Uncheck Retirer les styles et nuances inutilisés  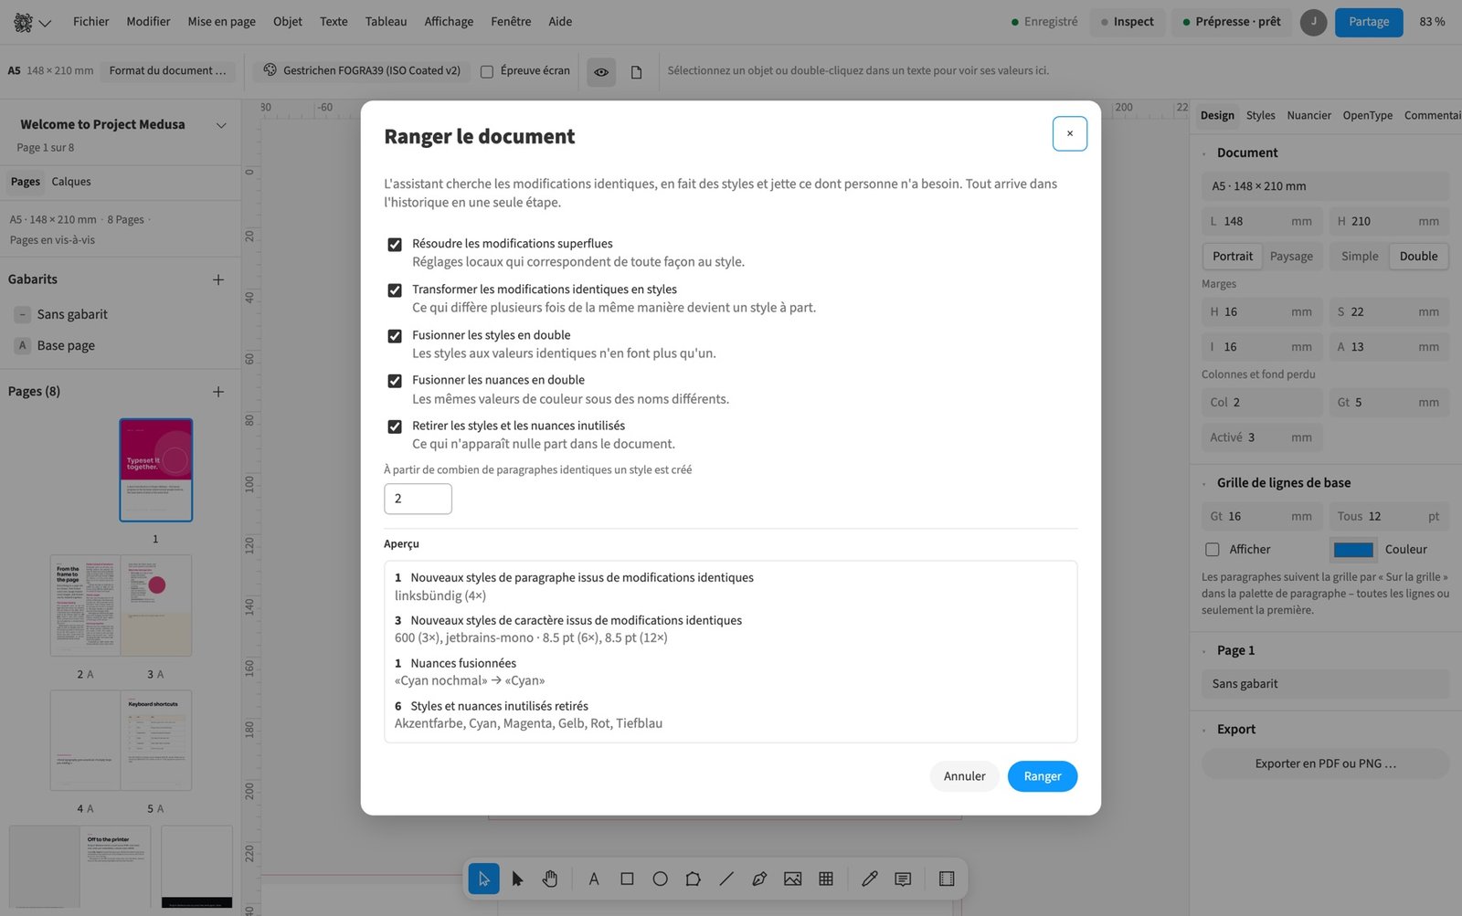click(395, 426)
